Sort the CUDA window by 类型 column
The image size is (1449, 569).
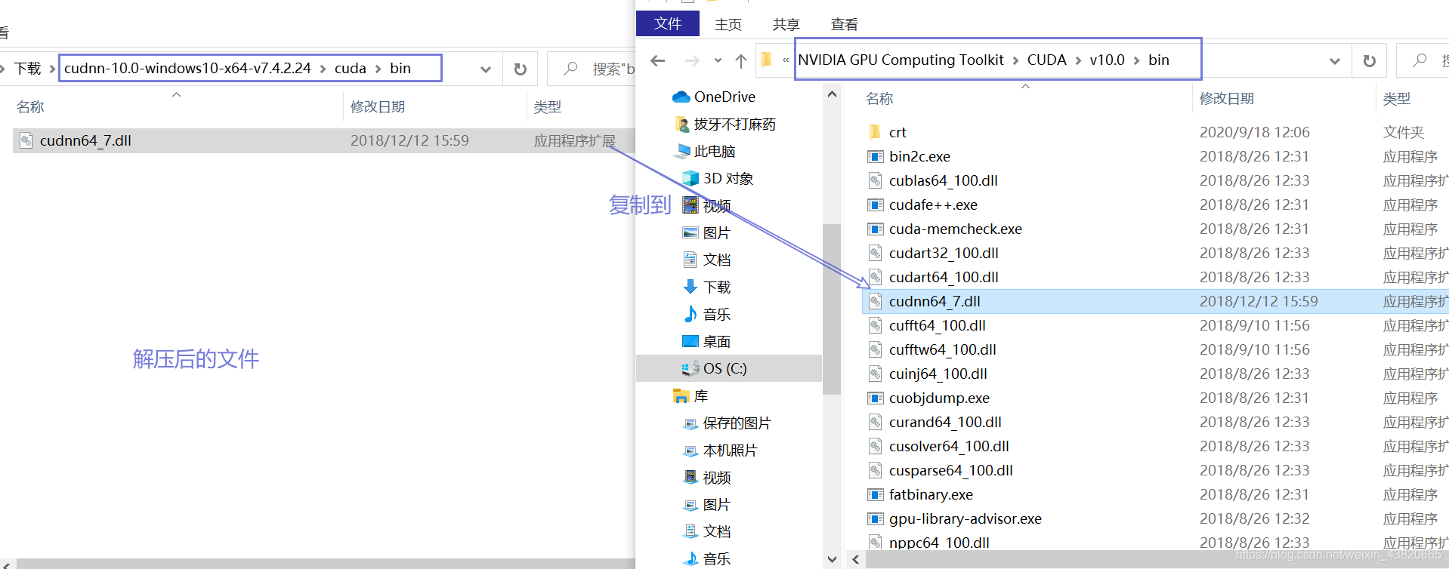(1397, 99)
